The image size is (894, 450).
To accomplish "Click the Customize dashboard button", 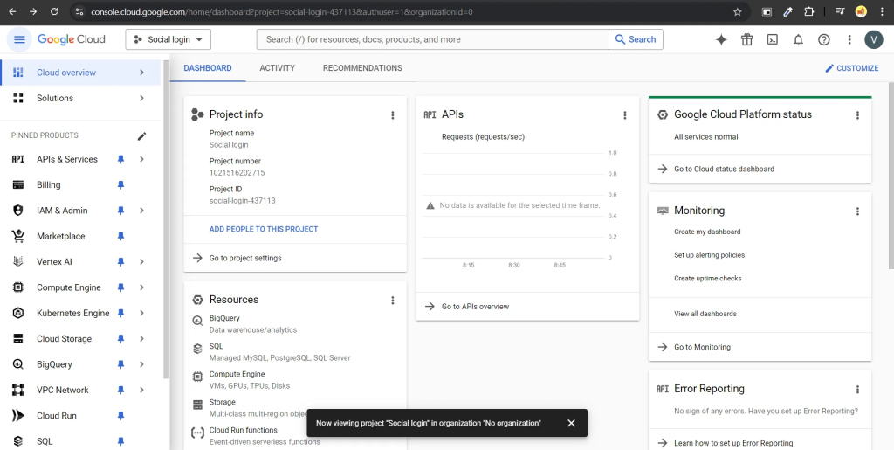I will click(x=852, y=68).
